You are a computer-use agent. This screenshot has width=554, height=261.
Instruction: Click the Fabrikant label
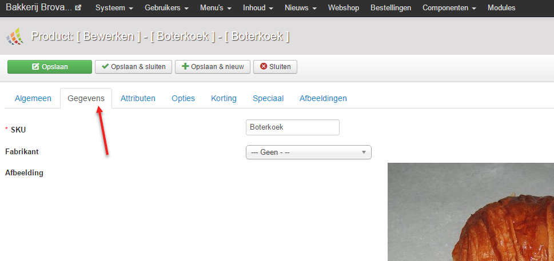pos(22,152)
